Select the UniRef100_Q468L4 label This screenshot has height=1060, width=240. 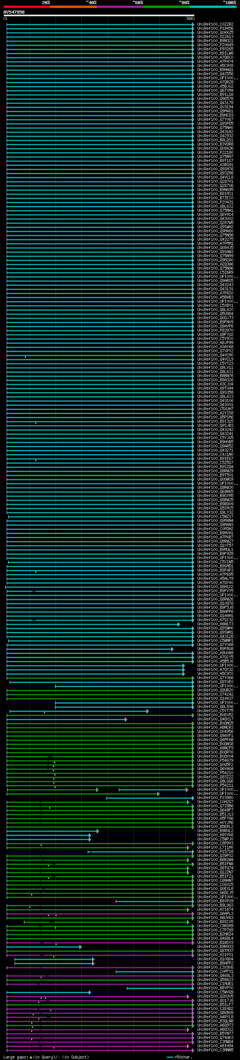tap(215, 938)
